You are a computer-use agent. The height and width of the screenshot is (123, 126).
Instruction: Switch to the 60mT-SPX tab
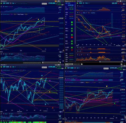77,64
